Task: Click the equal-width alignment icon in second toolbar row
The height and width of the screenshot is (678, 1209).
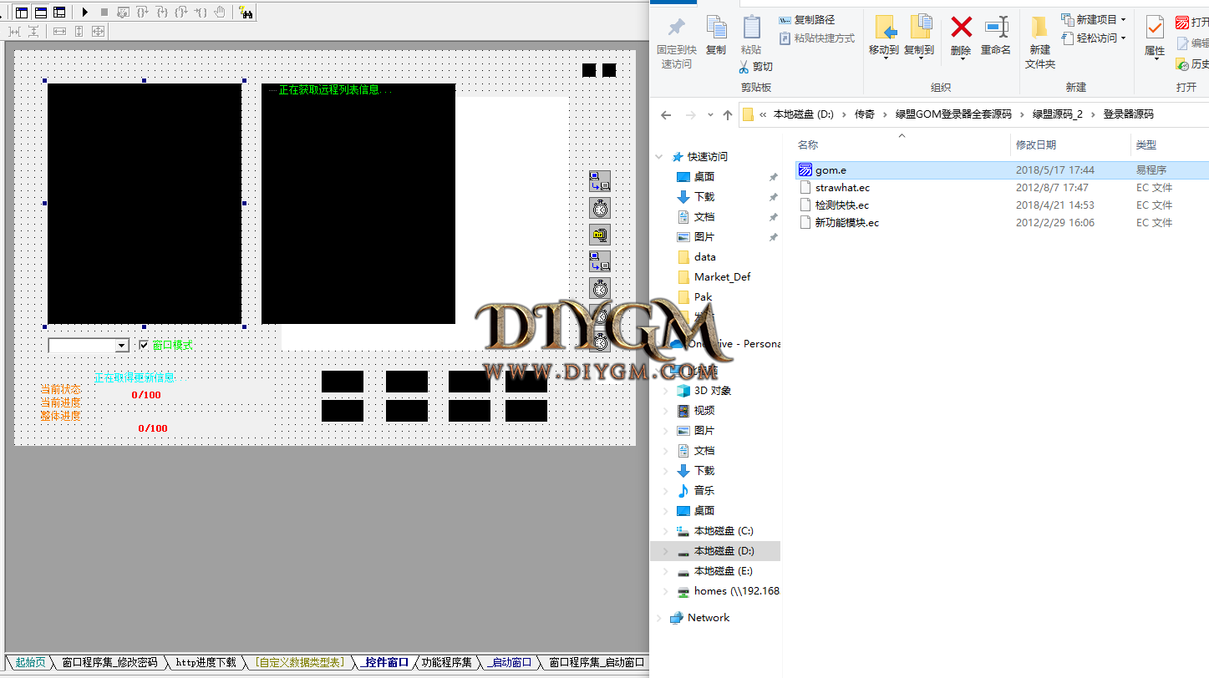Action: 59,31
